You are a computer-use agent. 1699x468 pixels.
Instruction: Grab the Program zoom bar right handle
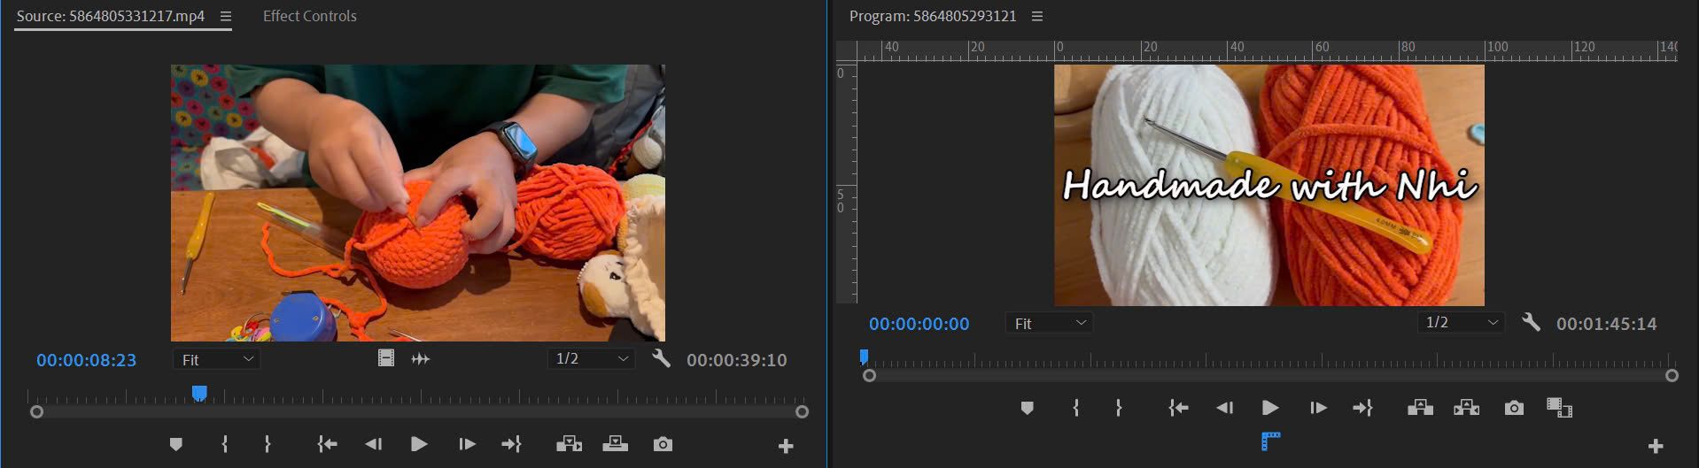point(1672,375)
